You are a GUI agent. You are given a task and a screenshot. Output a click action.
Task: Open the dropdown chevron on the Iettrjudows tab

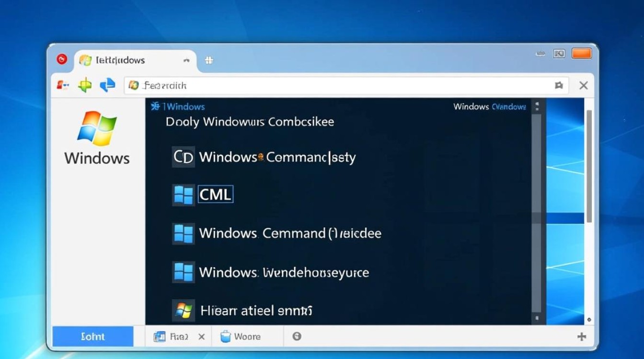(x=186, y=60)
